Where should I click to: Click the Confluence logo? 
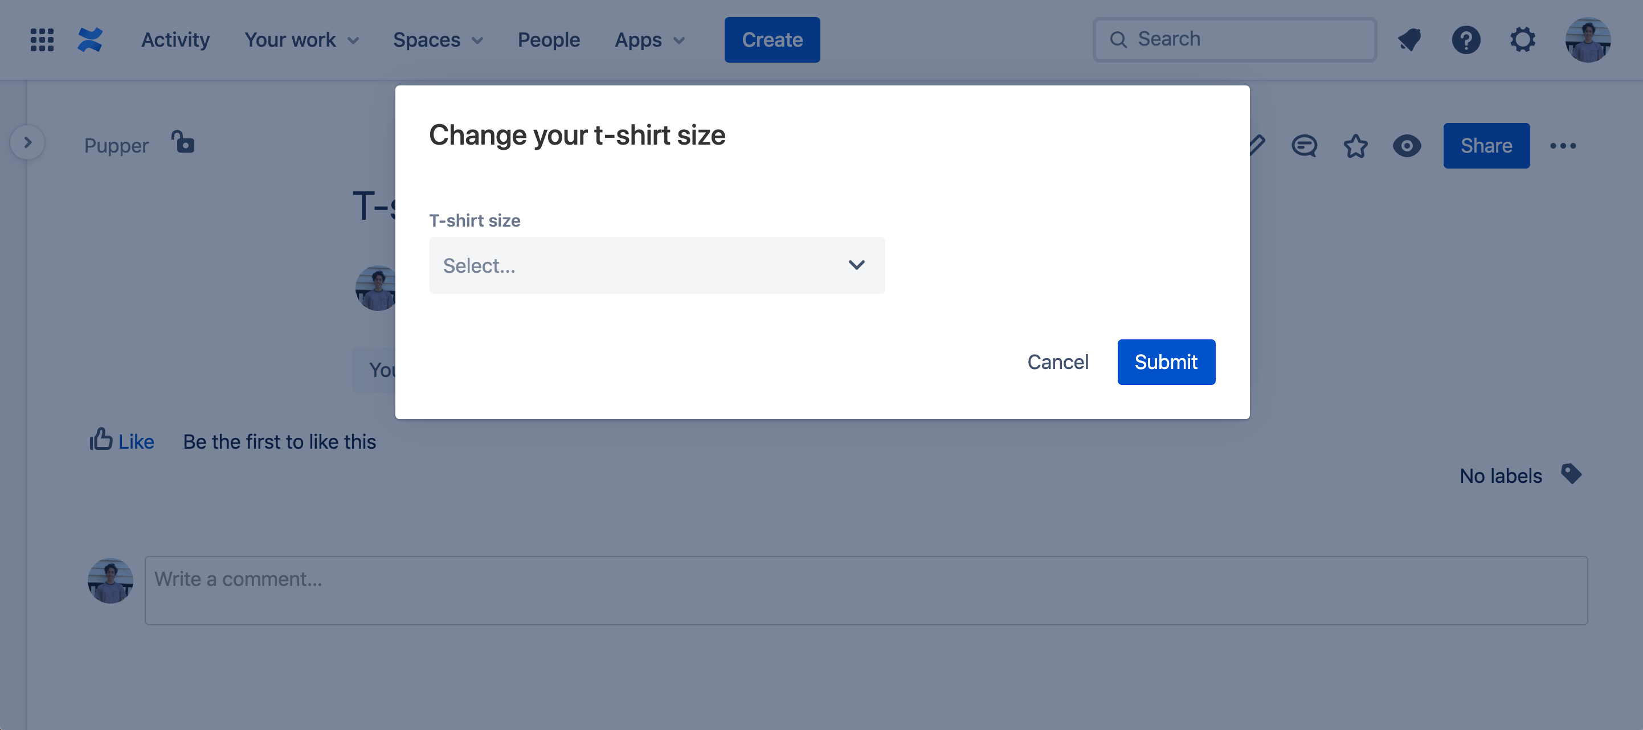(x=91, y=39)
